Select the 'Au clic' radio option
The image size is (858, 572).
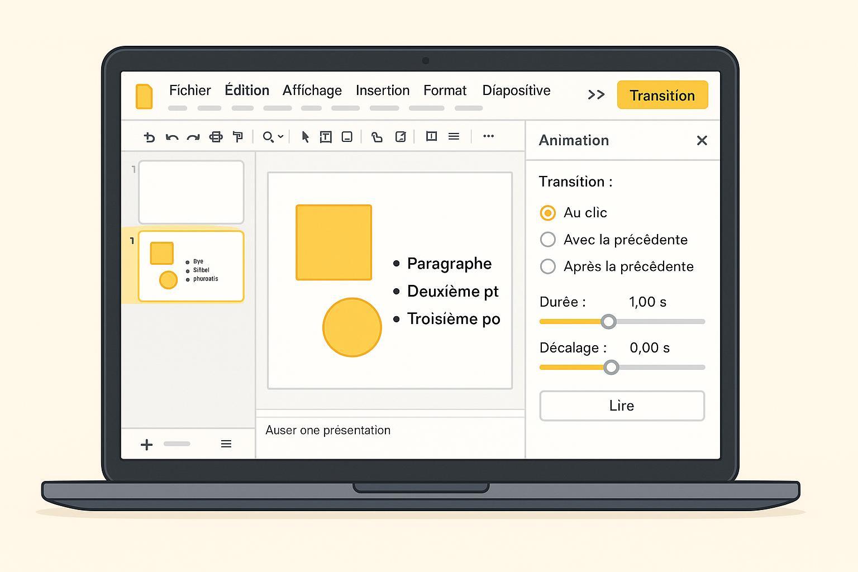[548, 213]
